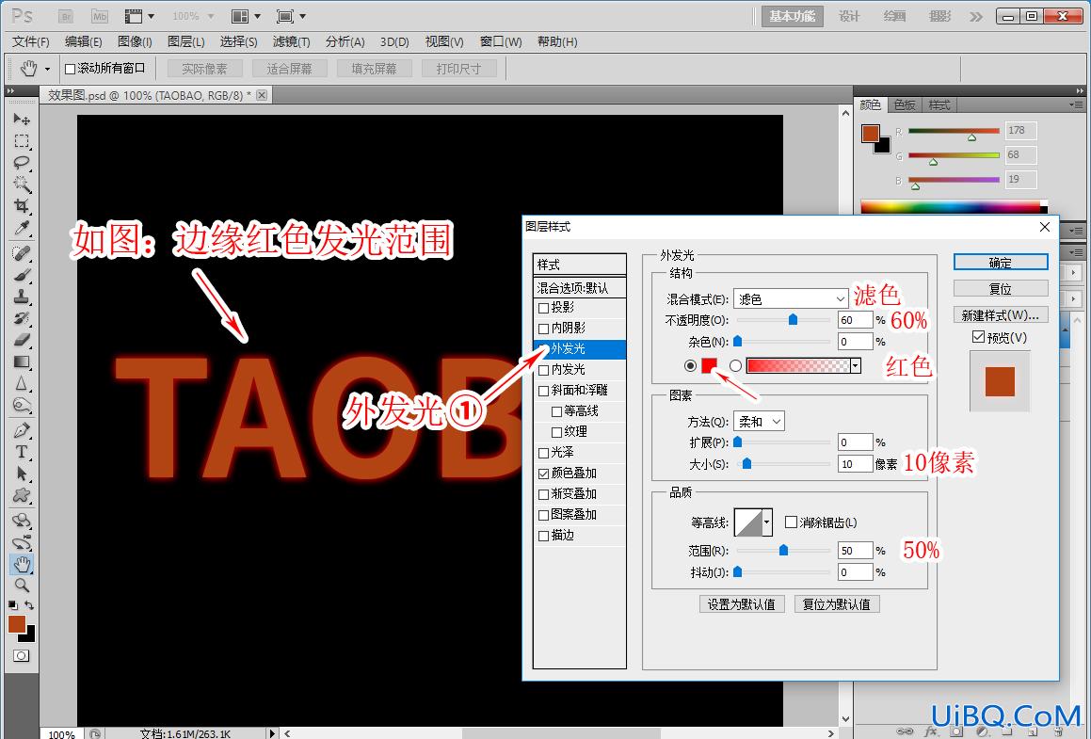Image resolution: width=1091 pixels, height=739 pixels.
Task: Select the gradient glow radio button
Action: point(735,365)
